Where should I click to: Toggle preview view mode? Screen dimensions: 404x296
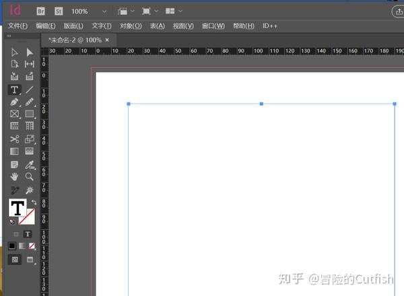pos(30,260)
